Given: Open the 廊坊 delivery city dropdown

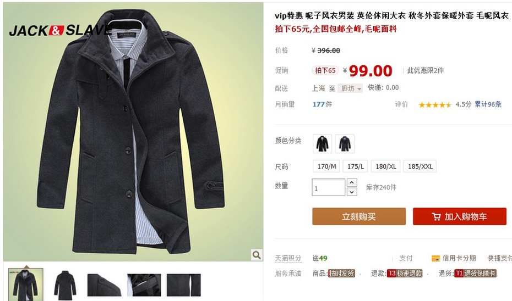Looking at the screenshot, I should click(350, 88).
